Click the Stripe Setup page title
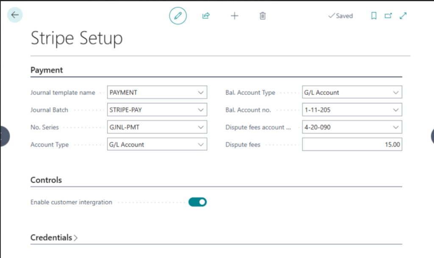434x258 pixels. 77,38
